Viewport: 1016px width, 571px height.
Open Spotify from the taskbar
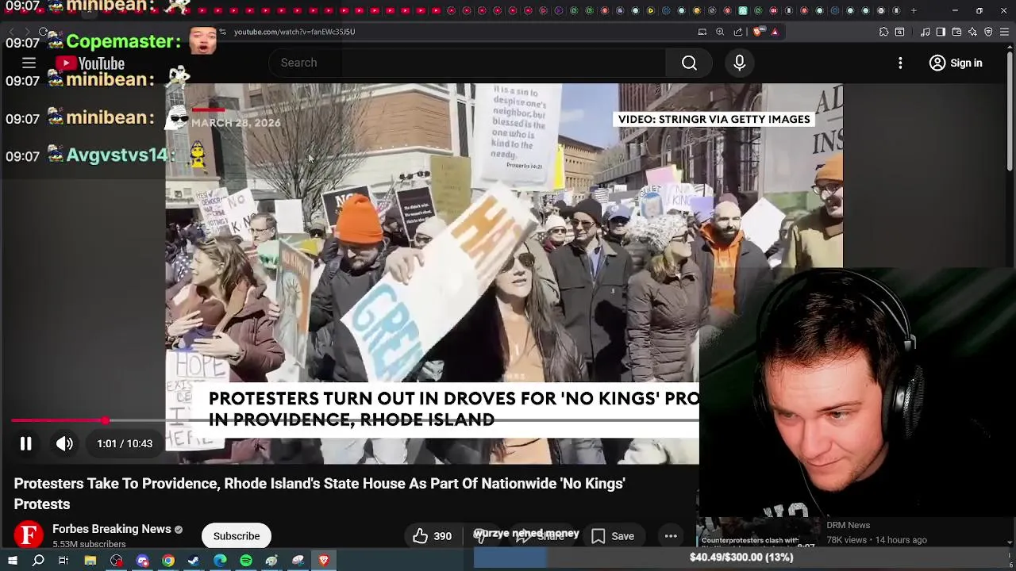[246, 561]
